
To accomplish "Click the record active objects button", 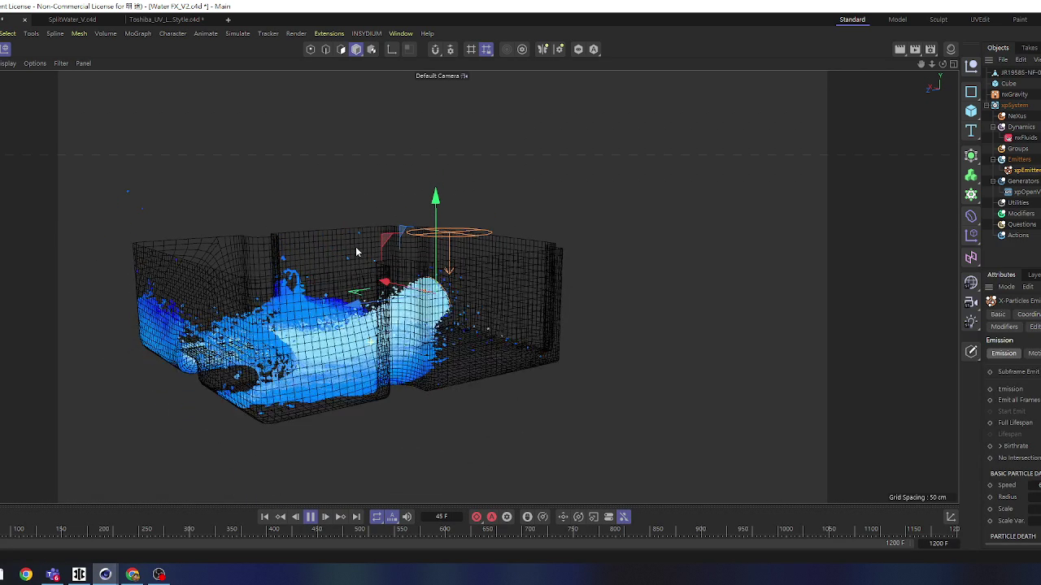I will pyautogui.click(x=477, y=517).
